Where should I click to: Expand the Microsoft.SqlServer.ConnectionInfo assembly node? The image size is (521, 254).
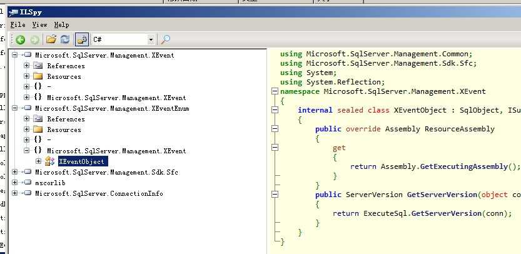pos(14,193)
